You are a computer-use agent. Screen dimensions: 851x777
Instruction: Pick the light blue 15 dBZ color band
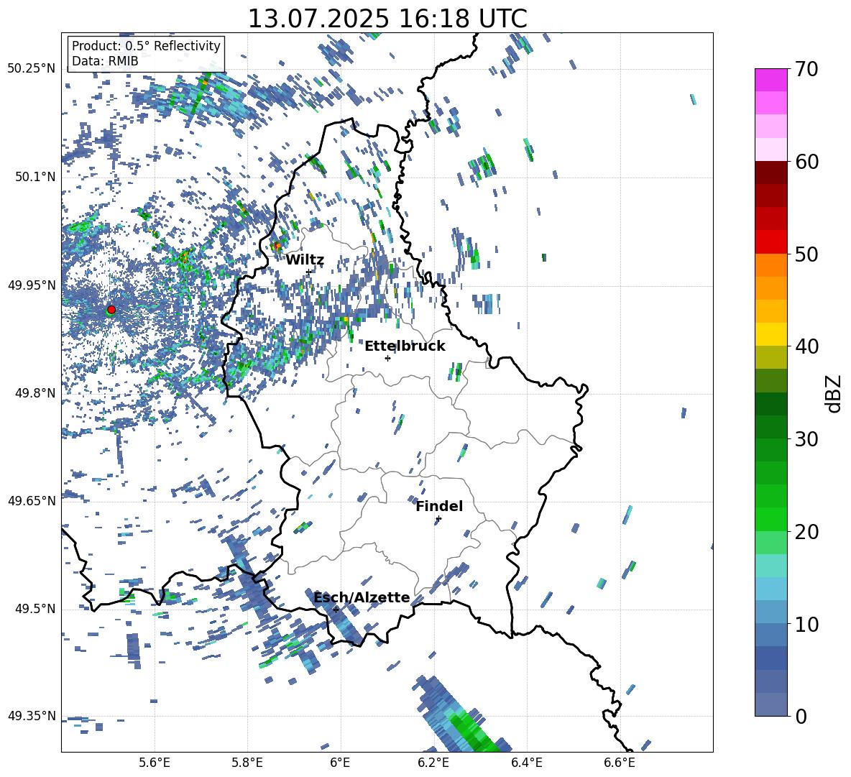click(770, 589)
